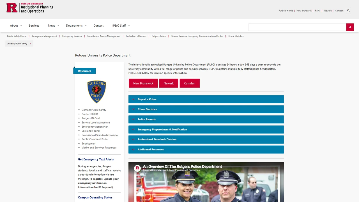Image resolution: width=359 pixels, height=202 pixels.
Task: Open Protection of Minors subnav link
Action: pos(136,36)
